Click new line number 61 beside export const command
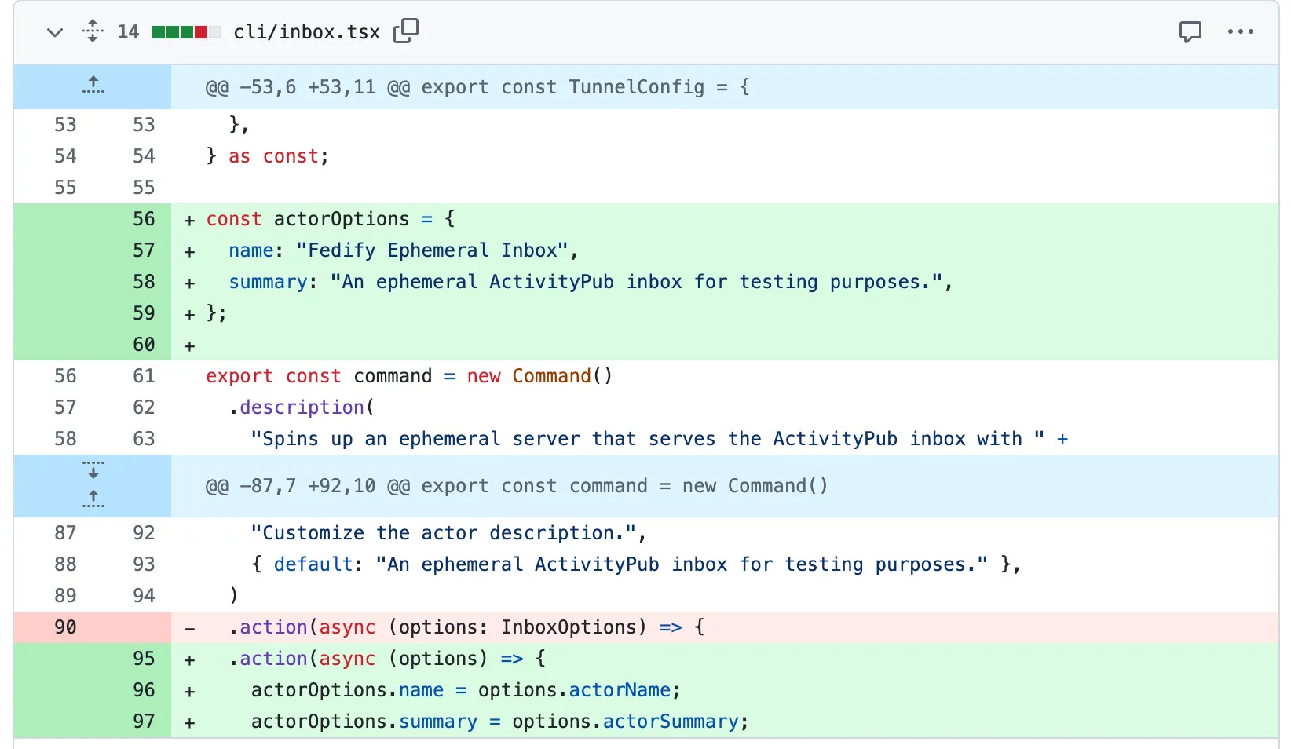Screen dimensions: 1291x749 pos(144,376)
